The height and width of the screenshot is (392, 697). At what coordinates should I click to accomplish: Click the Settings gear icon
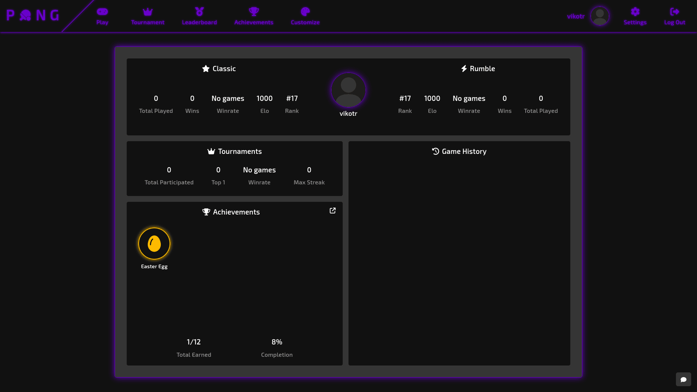pyautogui.click(x=635, y=11)
